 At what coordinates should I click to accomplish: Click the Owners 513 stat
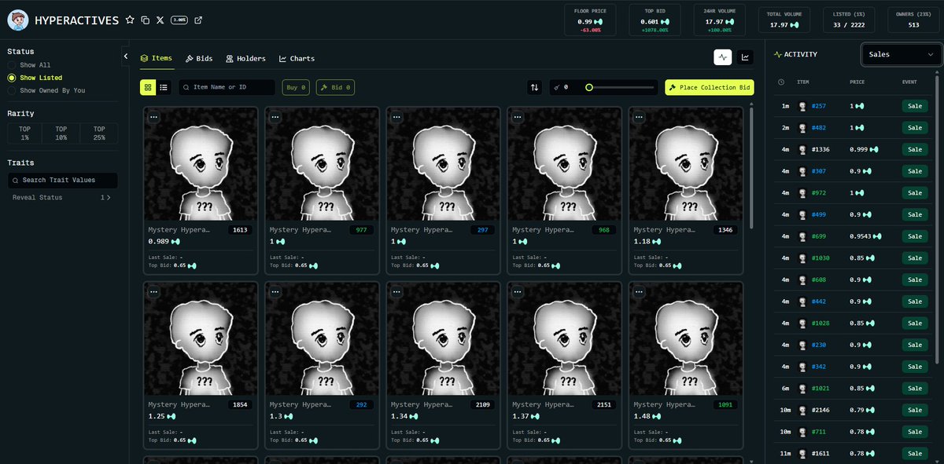click(x=912, y=20)
